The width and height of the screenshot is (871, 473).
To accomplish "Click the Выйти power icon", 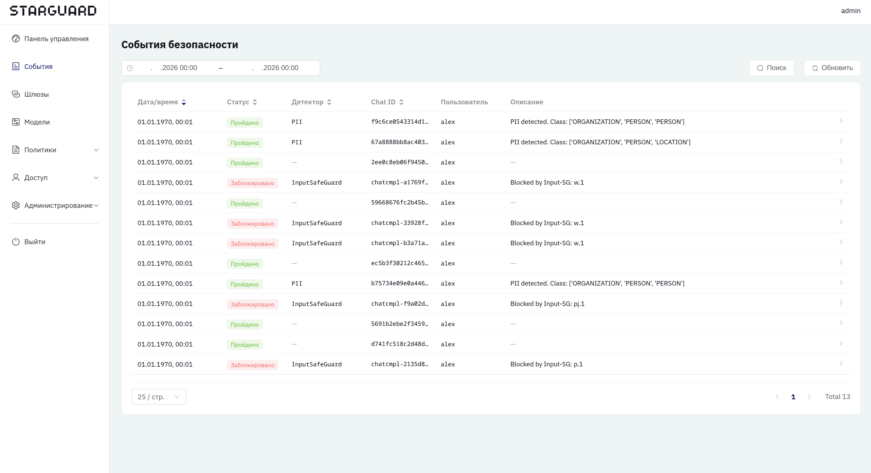I will click(x=16, y=242).
